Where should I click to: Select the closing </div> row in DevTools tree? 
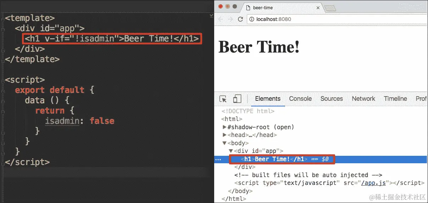tap(245, 167)
